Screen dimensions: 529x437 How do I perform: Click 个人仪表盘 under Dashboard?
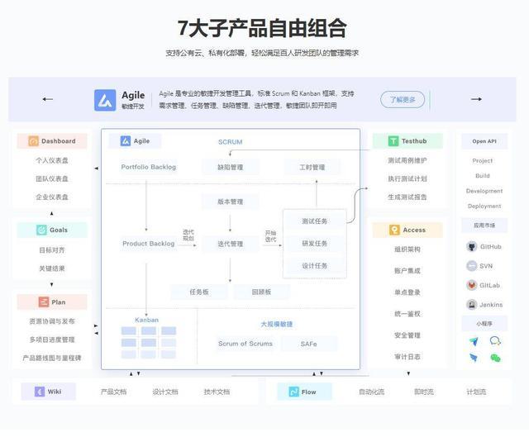tap(52, 160)
